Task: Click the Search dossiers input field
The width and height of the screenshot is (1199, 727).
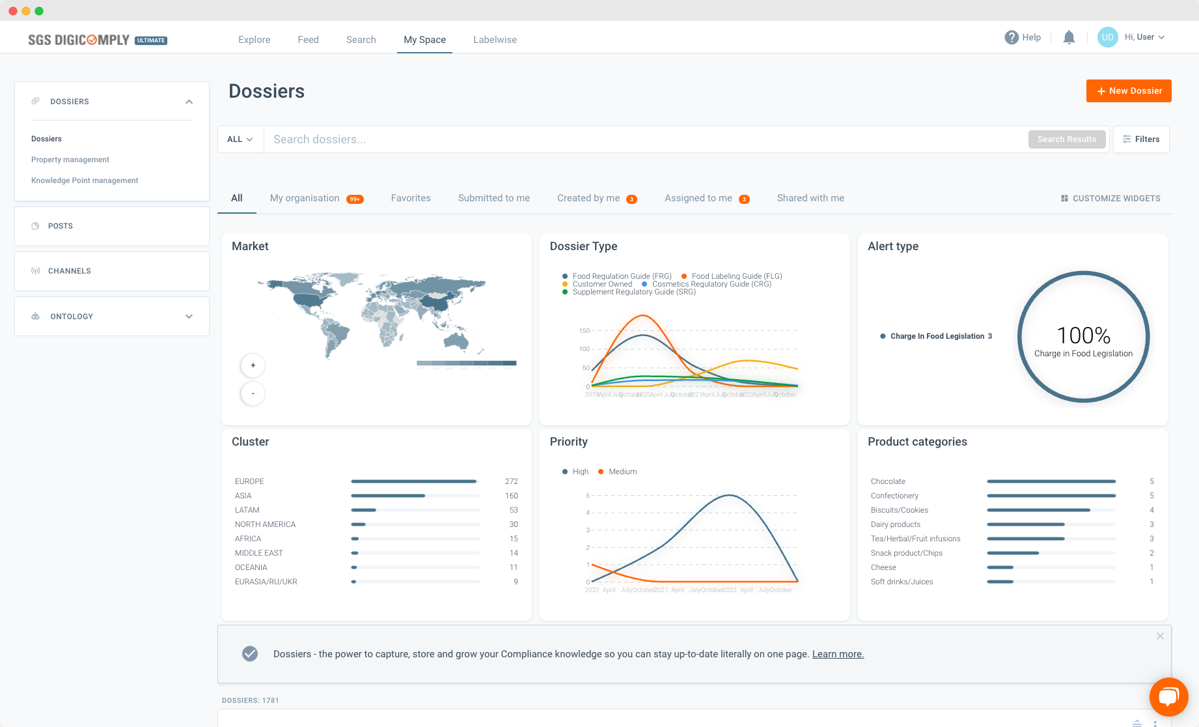Action: 644,139
